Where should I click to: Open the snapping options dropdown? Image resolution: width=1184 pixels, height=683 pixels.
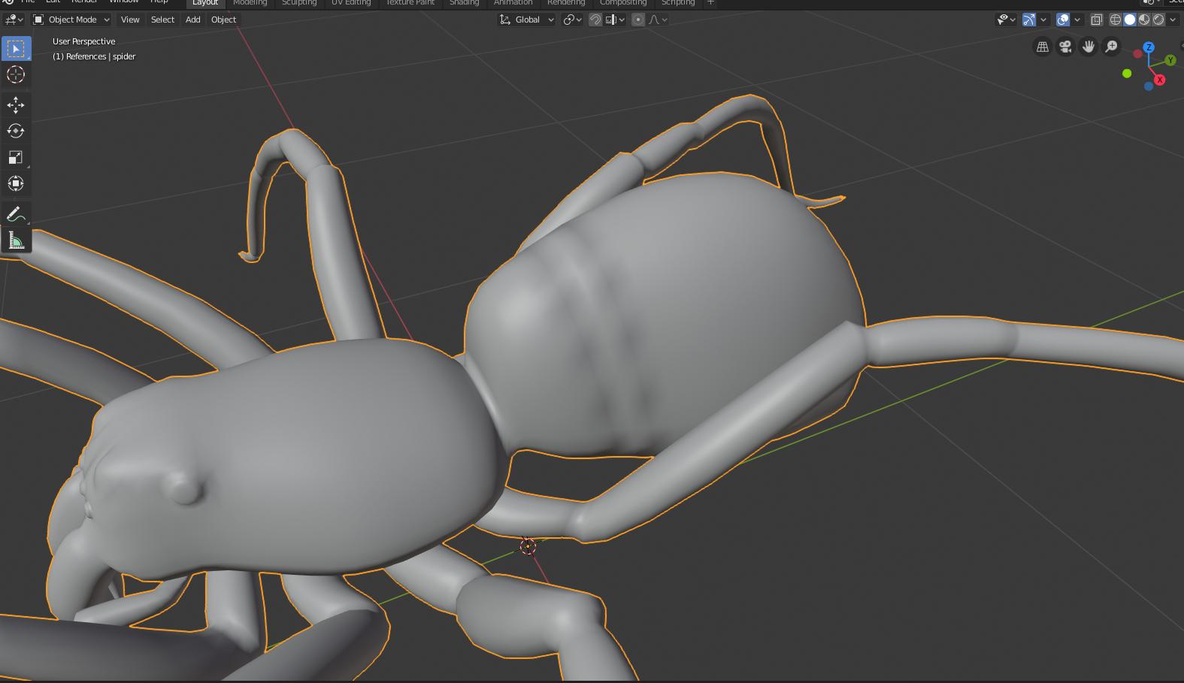[615, 20]
